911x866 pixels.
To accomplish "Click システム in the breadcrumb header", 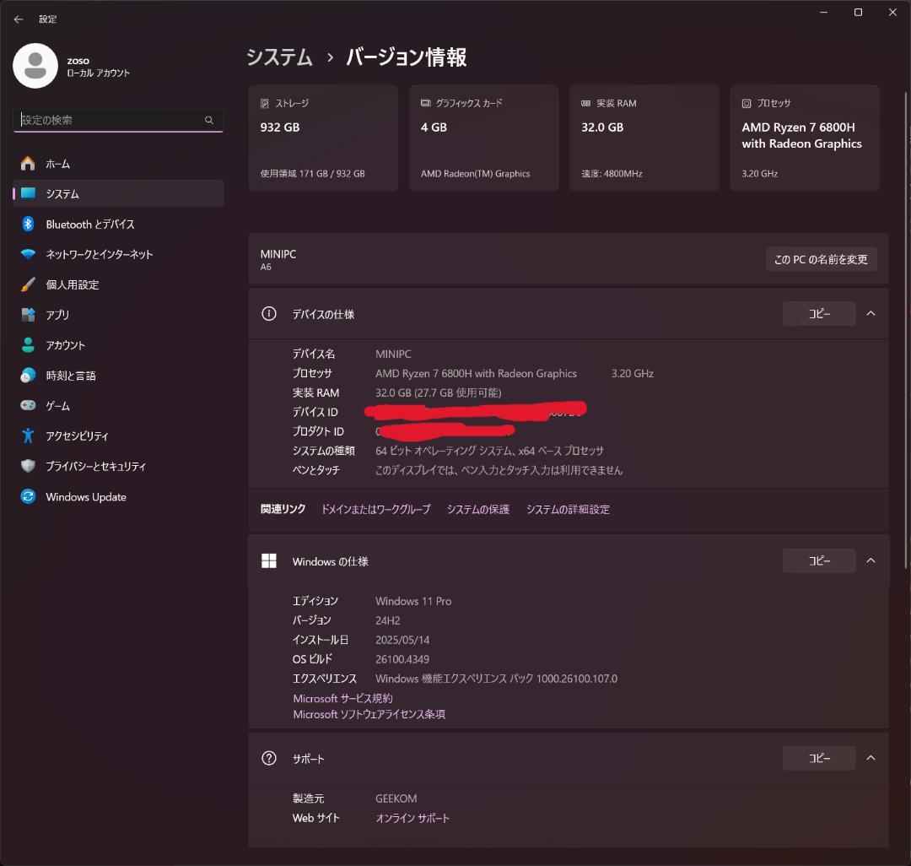I will (x=278, y=57).
